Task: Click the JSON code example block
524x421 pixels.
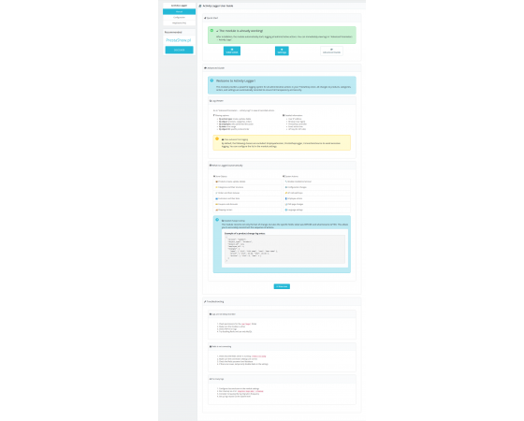Action: click(284, 249)
